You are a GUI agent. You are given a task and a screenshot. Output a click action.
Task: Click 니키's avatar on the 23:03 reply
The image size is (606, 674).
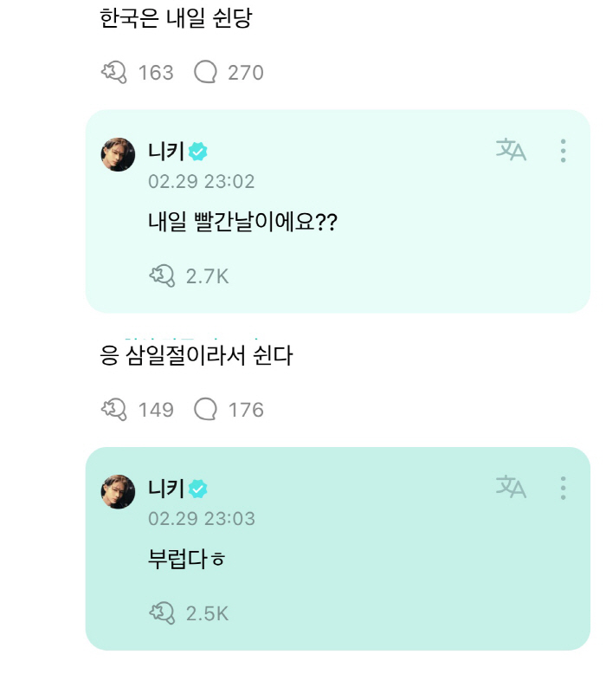[x=119, y=491]
